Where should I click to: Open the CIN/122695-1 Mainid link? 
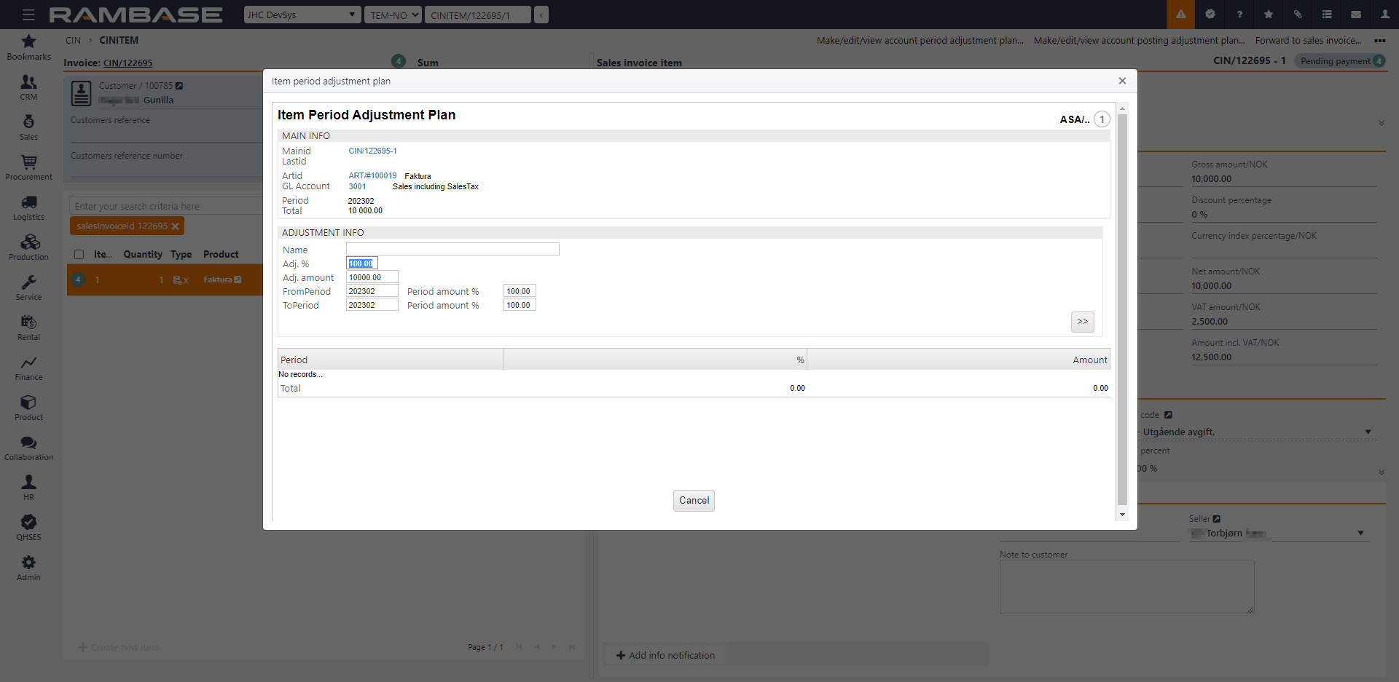(x=372, y=151)
